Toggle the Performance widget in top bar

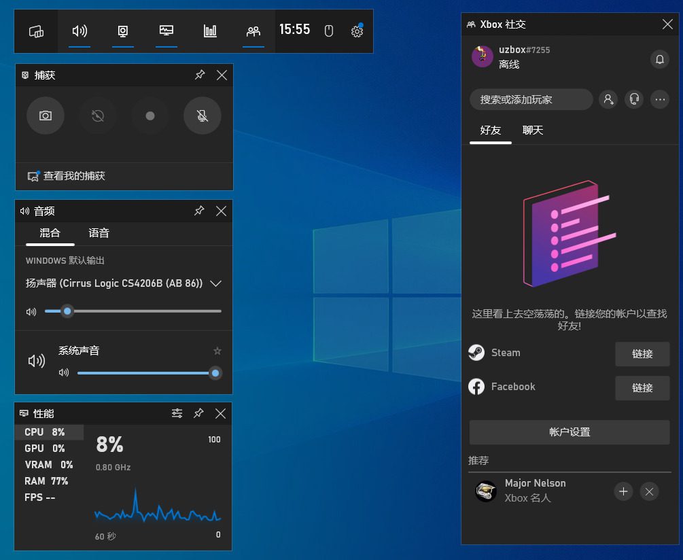click(167, 31)
